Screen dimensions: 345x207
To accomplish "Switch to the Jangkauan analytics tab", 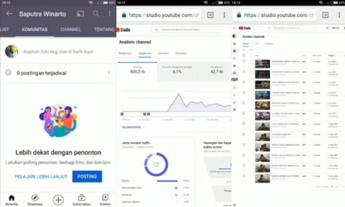I will tap(145, 53).
